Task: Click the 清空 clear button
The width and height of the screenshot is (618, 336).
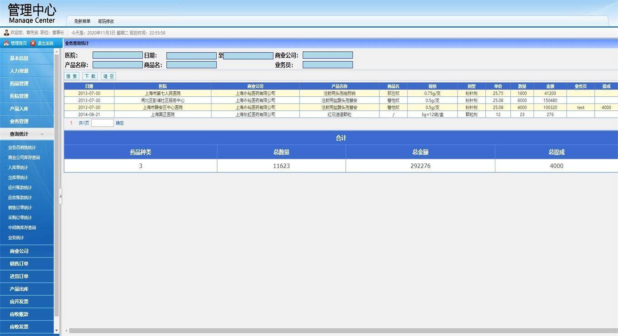Action: tap(109, 76)
